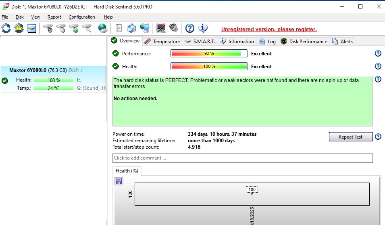Screen dimensions: 385x225
Task: Click the save floppy icon above health graph
Action: (x=119, y=181)
